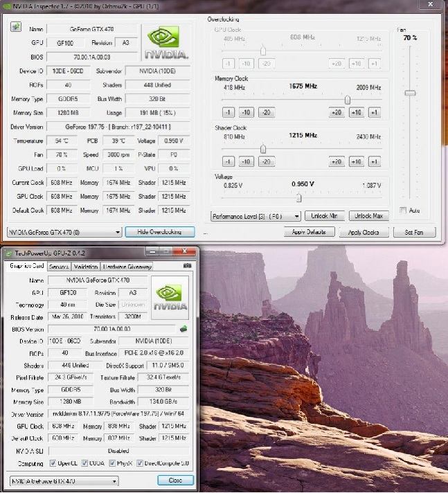This screenshot has width=448, height=493.
Task: Click the BIOS save chip icon in GPU-Z
Action: coord(183,329)
